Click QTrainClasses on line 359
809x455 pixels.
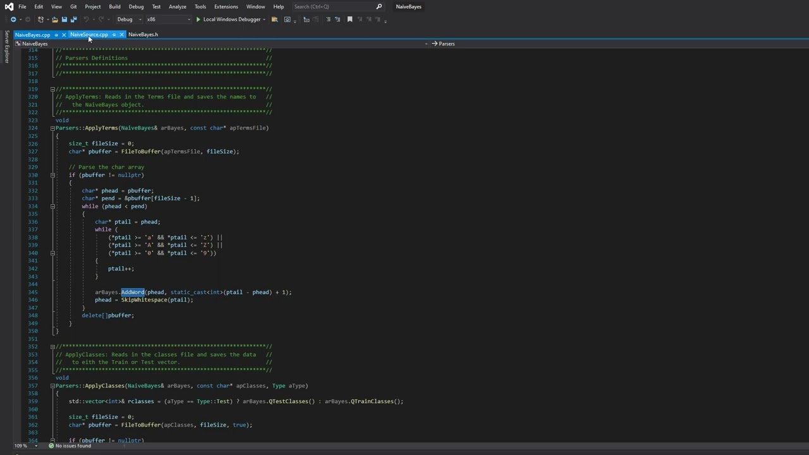point(374,401)
